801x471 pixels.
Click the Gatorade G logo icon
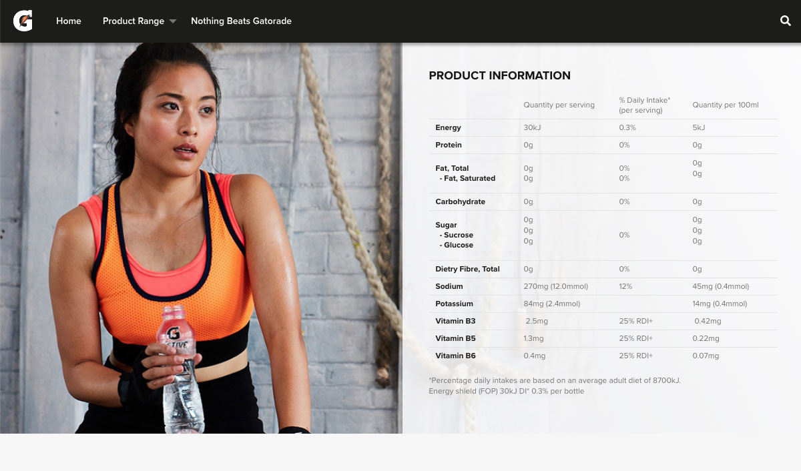(23, 21)
